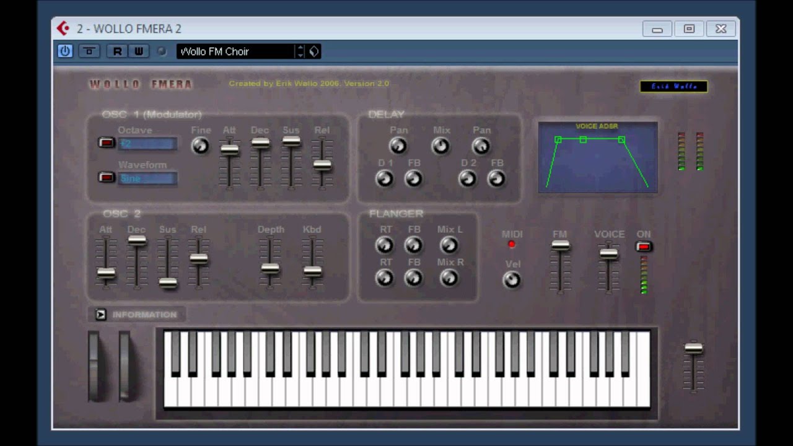Click the sustain end node in Voice ADSR
The width and height of the screenshot is (793, 446).
(621, 140)
